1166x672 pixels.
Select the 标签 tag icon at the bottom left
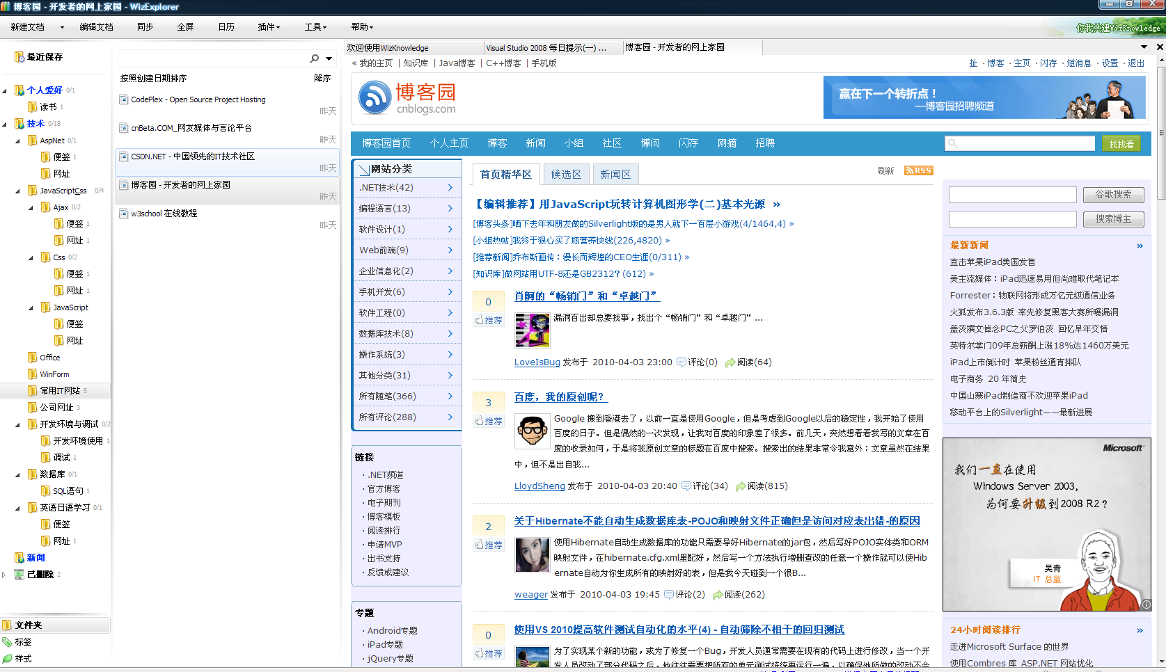click(8, 641)
